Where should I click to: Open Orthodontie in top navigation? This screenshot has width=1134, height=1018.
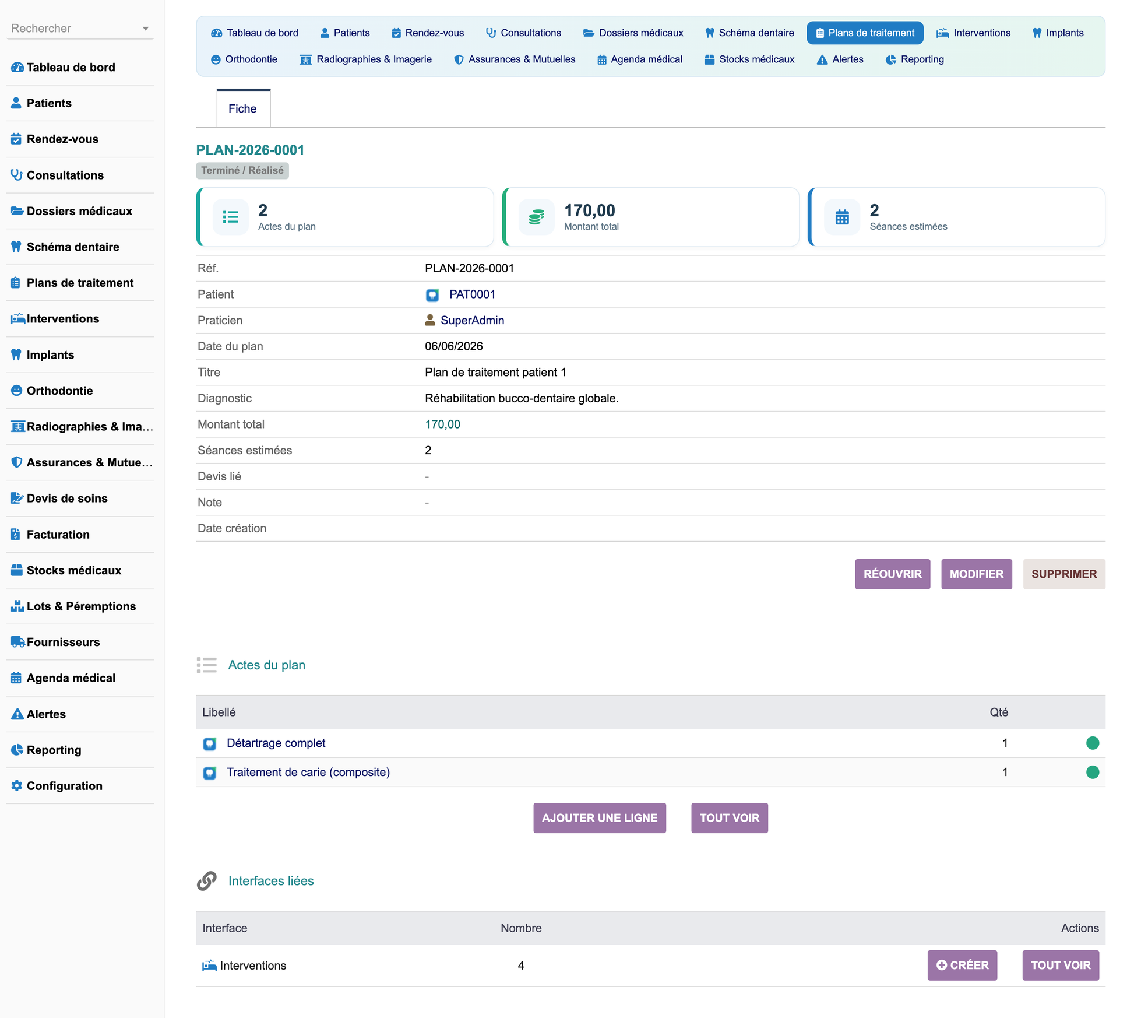click(x=244, y=59)
